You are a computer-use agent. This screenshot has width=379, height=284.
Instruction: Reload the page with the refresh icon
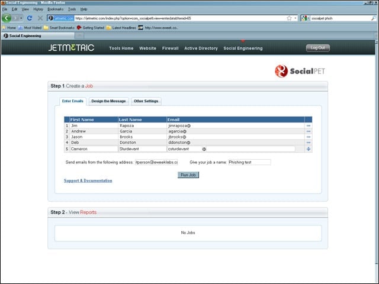[x=30, y=18]
